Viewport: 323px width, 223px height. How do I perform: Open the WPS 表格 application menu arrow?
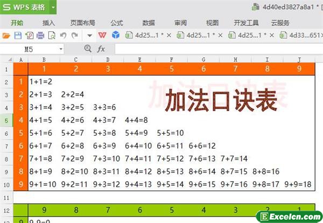(x=53, y=8)
